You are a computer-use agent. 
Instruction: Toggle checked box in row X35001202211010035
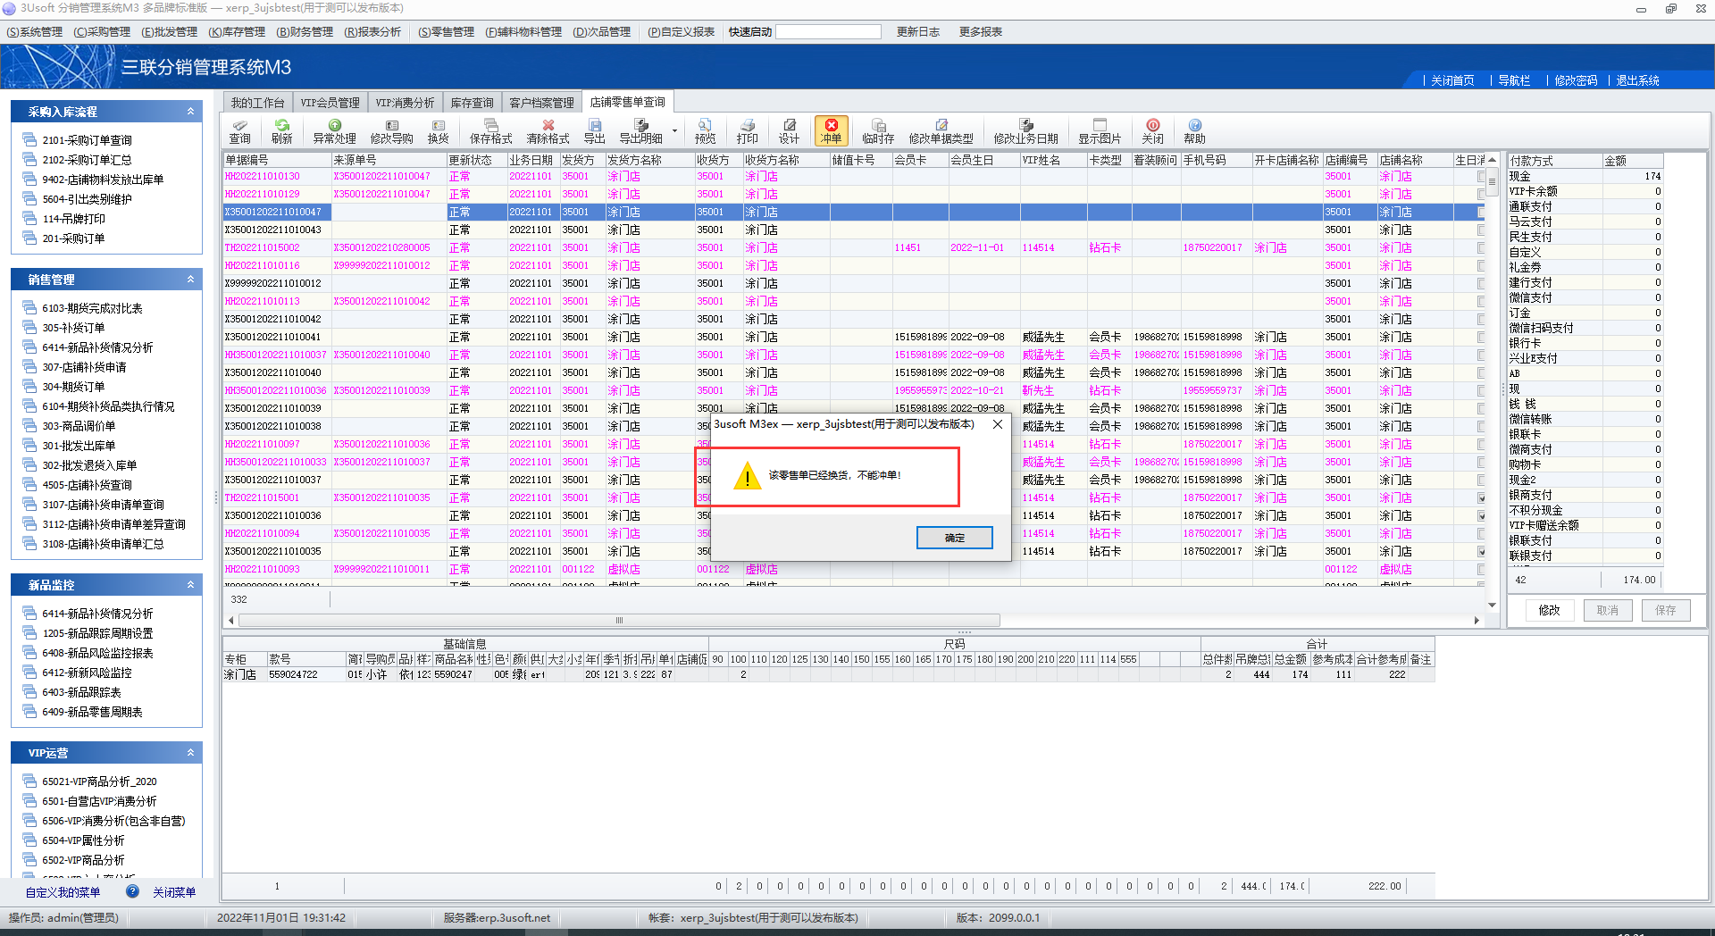[x=1481, y=552]
